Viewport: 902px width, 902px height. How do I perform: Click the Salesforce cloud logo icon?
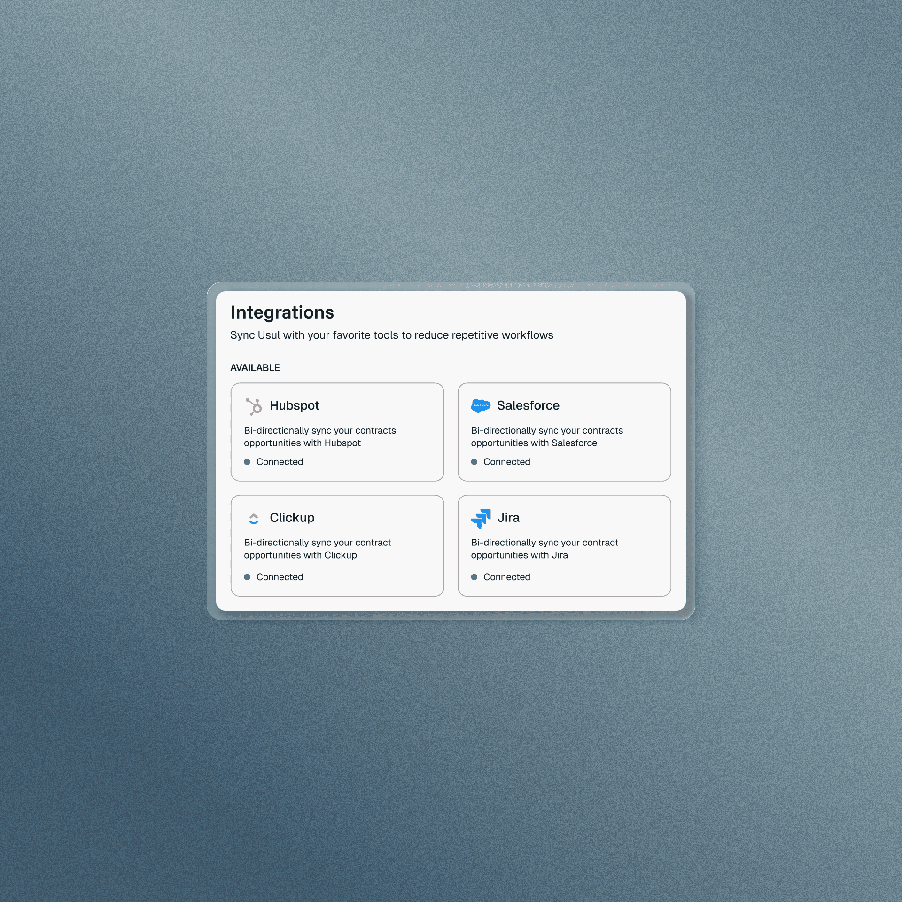pyautogui.click(x=480, y=405)
